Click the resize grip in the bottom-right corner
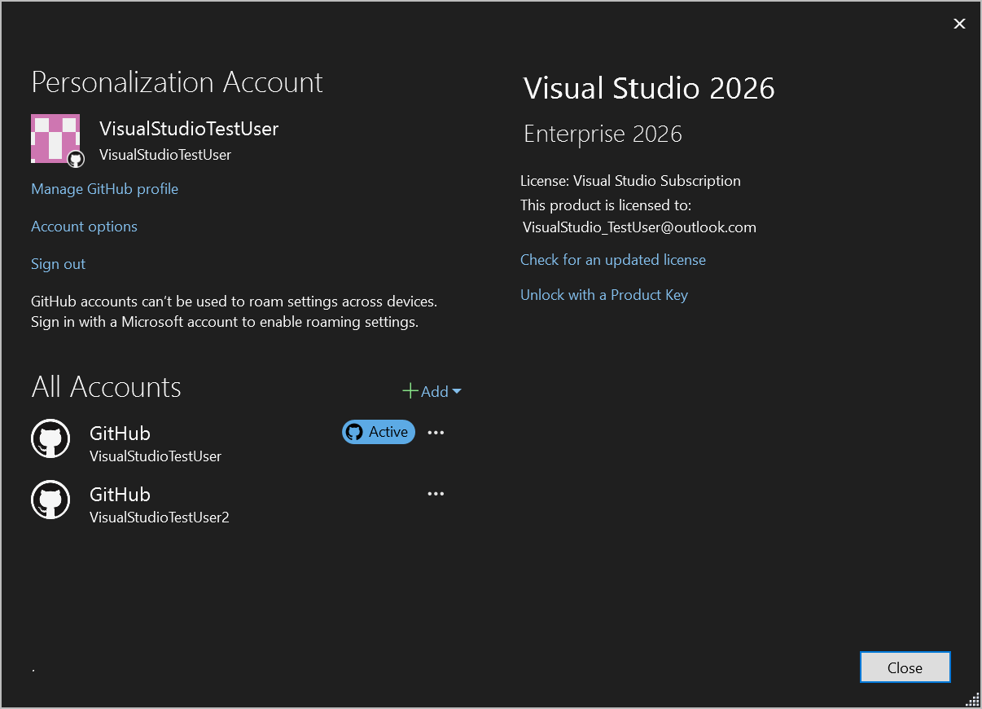 (x=972, y=699)
